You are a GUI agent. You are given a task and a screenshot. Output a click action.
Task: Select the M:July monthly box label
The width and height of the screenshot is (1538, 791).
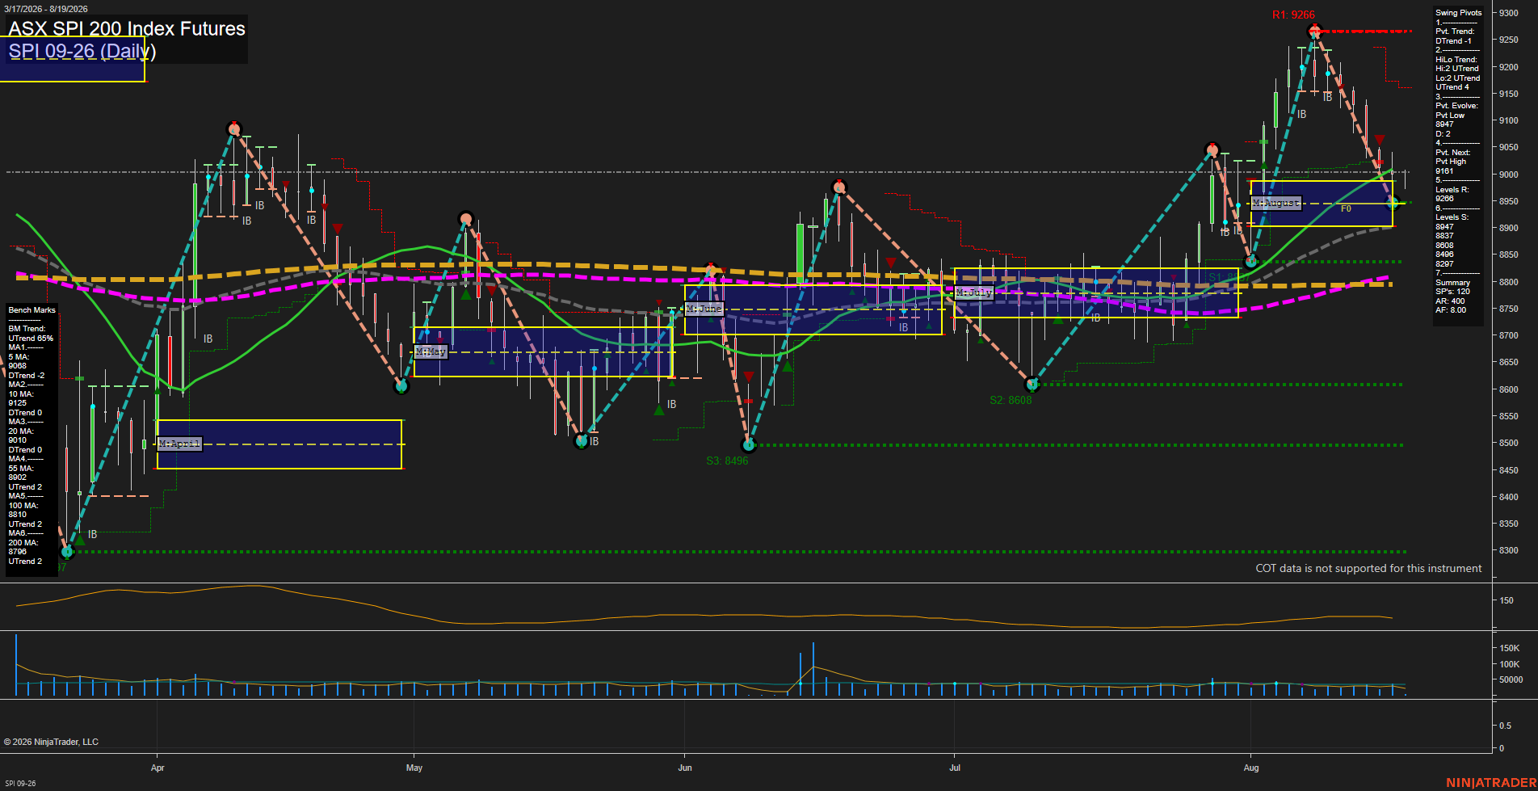(x=973, y=292)
